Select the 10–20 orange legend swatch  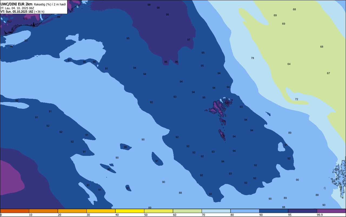pos(43,211)
